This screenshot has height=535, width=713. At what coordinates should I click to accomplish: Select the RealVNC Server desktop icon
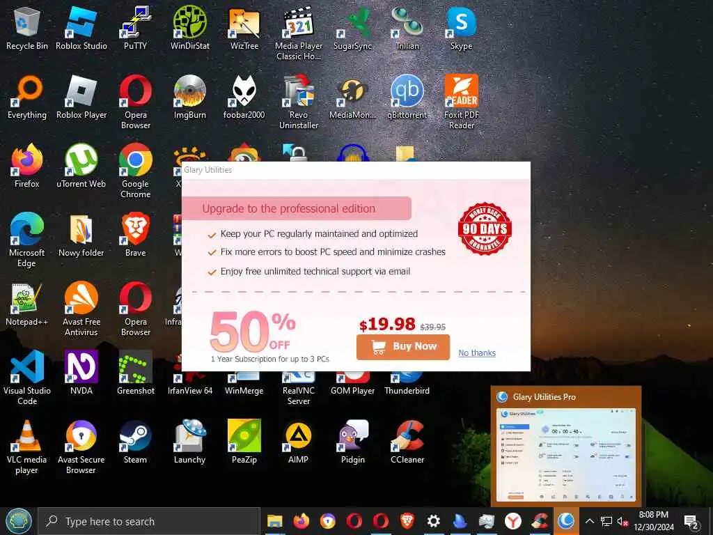tap(299, 389)
